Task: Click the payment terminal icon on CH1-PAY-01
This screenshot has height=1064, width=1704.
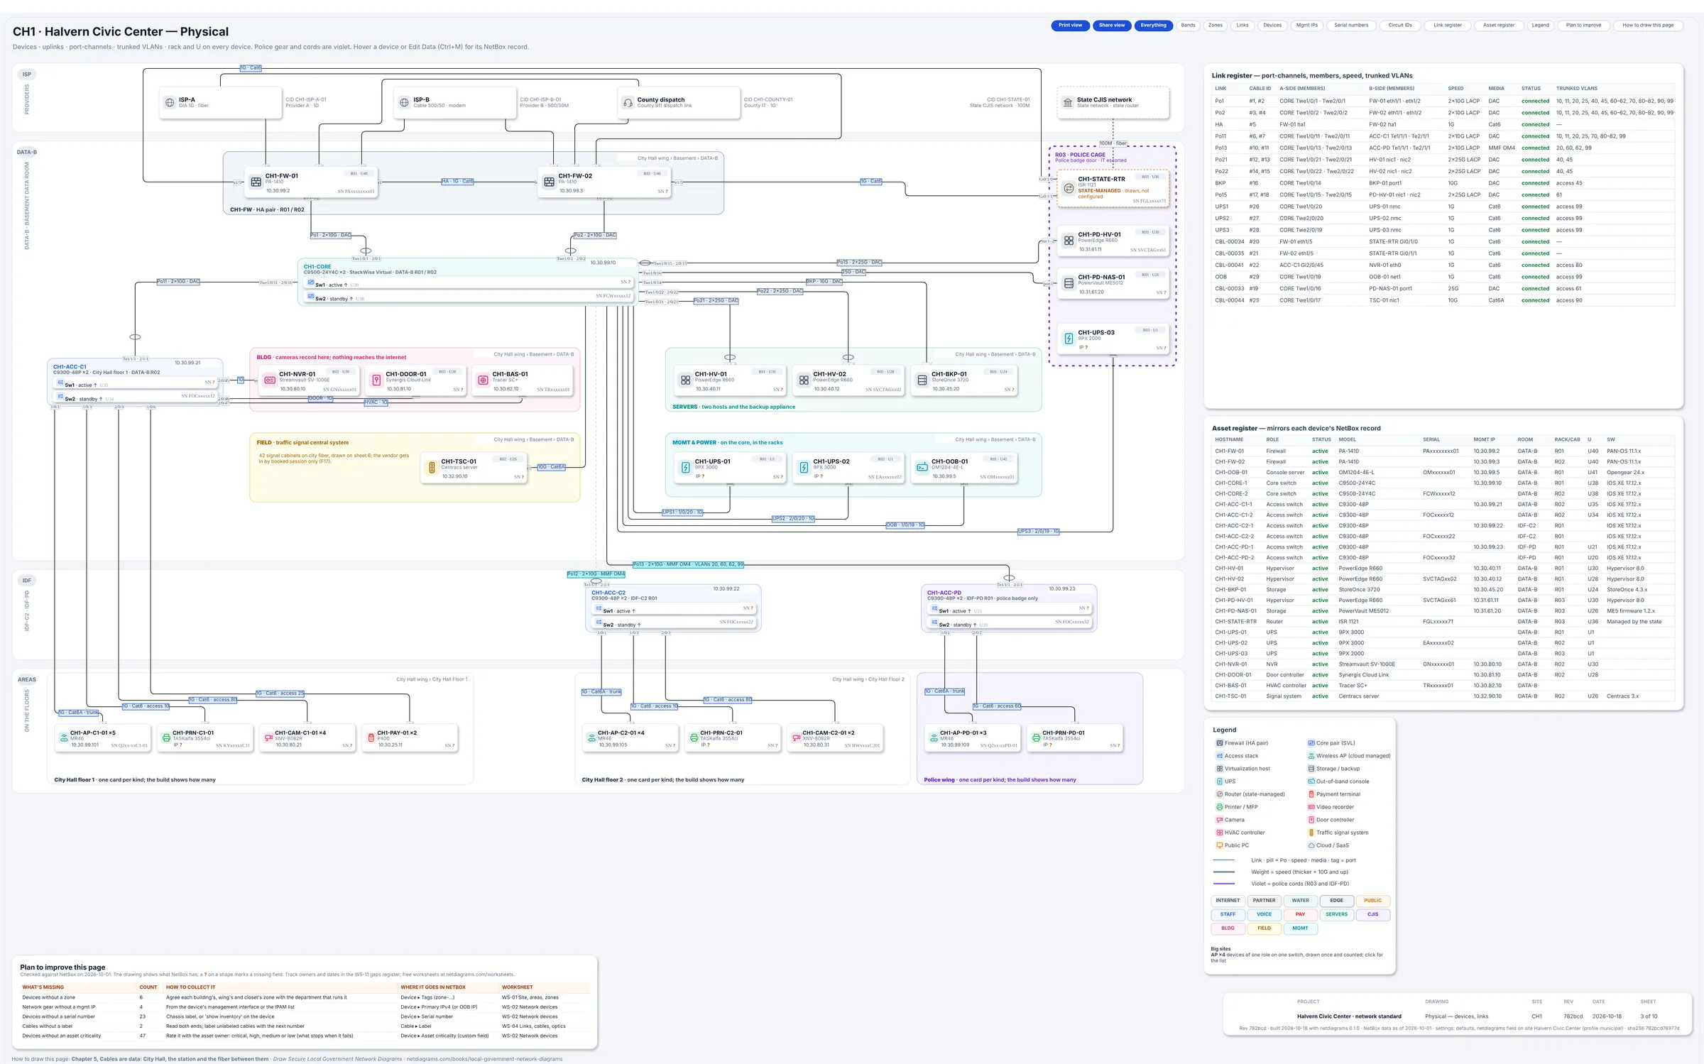Action: pos(371,738)
